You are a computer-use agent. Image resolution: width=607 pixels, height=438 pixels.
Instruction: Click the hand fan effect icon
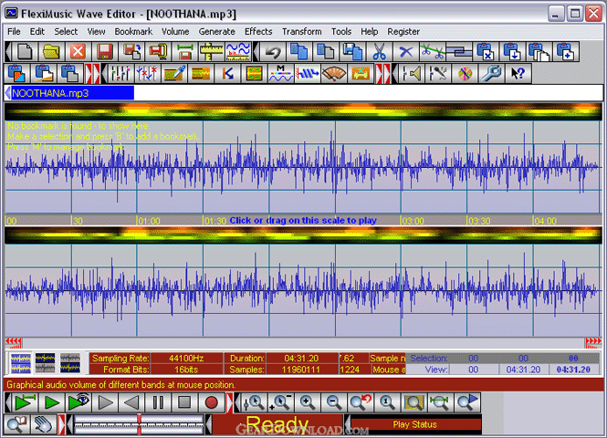[x=334, y=74]
